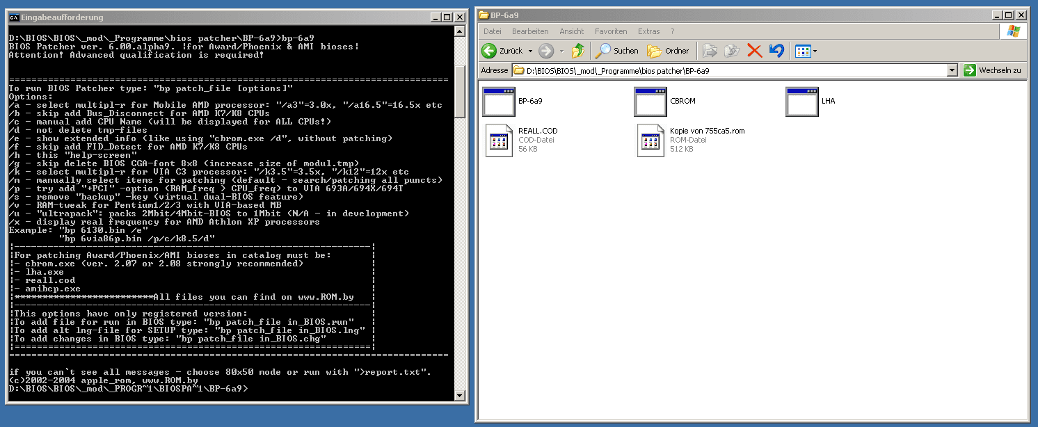Screen dimensions: 1038x427
Task: Open the Favoriten menu
Action: [x=611, y=31]
